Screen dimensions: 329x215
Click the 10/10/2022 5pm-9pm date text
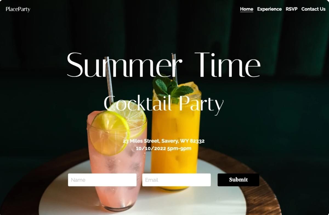pyautogui.click(x=164, y=148)
